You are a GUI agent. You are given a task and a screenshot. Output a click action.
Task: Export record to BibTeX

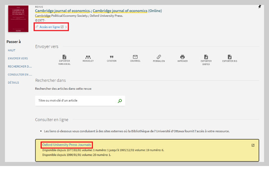206,60
